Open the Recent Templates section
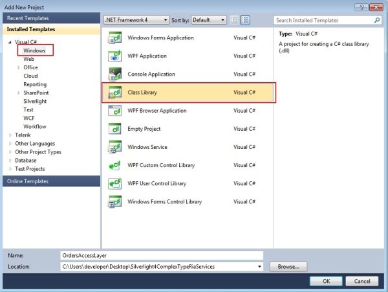Image resolution: width=388 pixels, height=292 pixels. coord(52,18)
